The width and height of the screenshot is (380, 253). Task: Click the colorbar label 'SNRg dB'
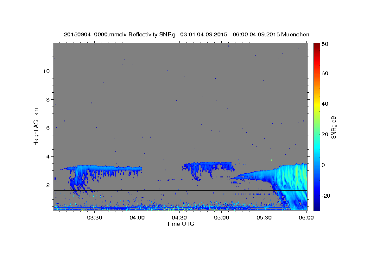click(x=333, y=127)
